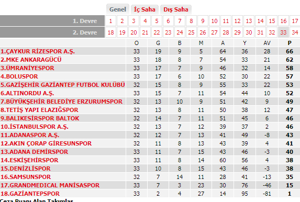This screenshot has width=300, height=202.
Task: Open Gaziantepspor team link
Action: (30, 194)
